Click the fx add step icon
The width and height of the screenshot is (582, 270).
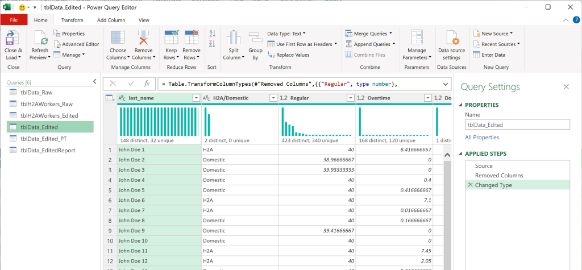pos(147,84)
